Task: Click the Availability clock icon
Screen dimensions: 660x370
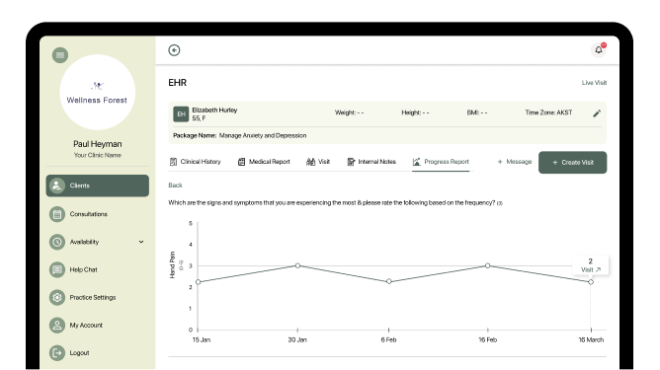Action: click(57, 242)
